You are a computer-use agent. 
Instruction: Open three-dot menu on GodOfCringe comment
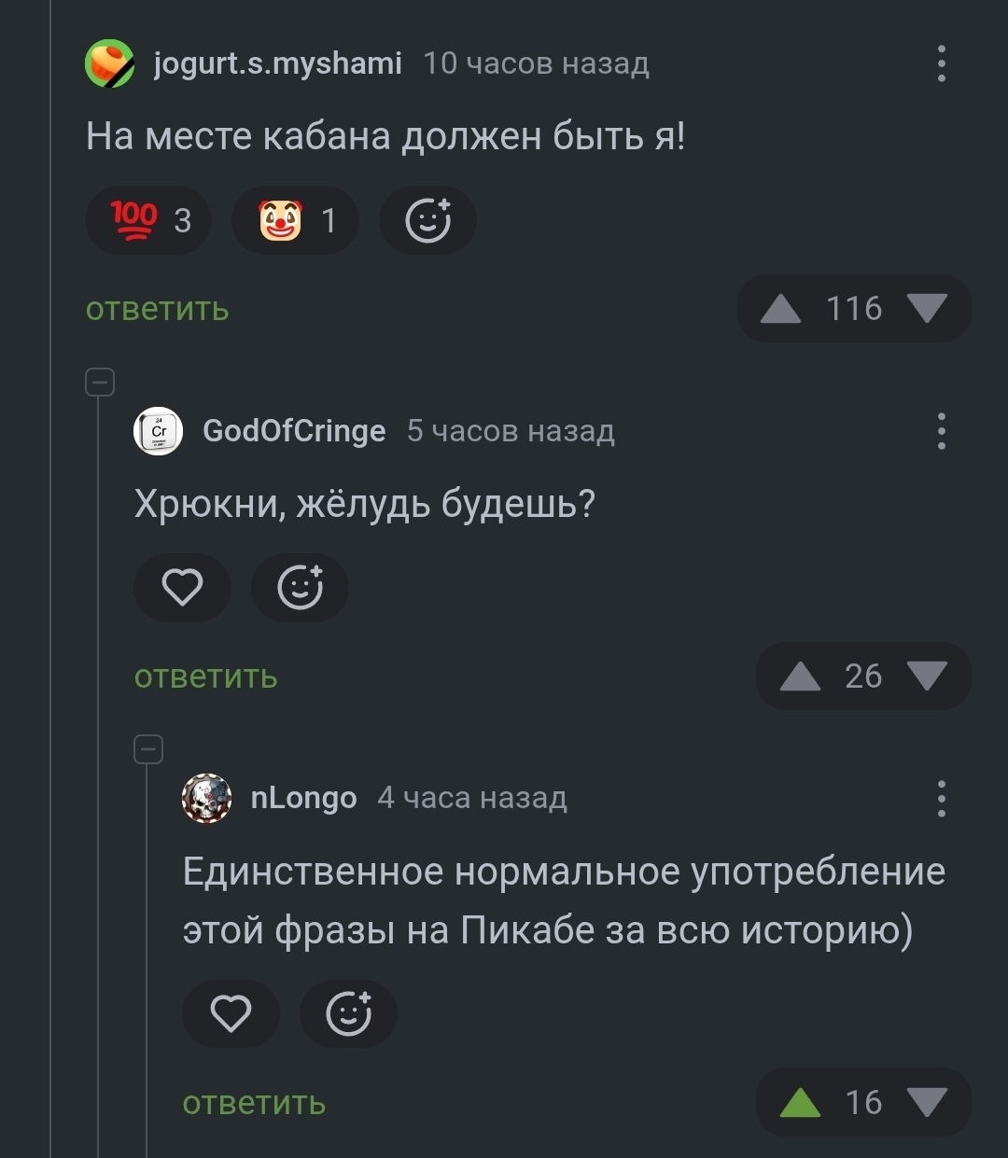point(941,431)
